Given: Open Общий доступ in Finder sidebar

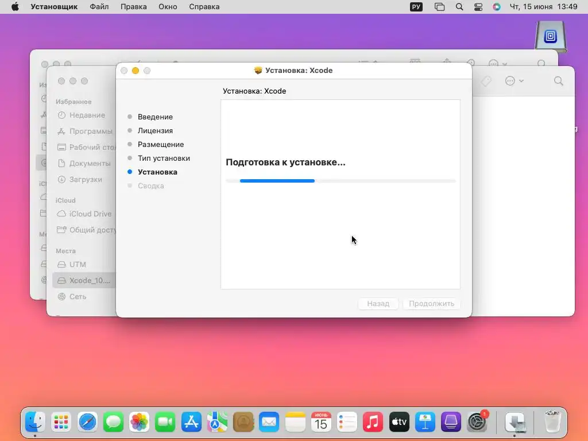Looking at the screenshot, I should click(86, 230).
